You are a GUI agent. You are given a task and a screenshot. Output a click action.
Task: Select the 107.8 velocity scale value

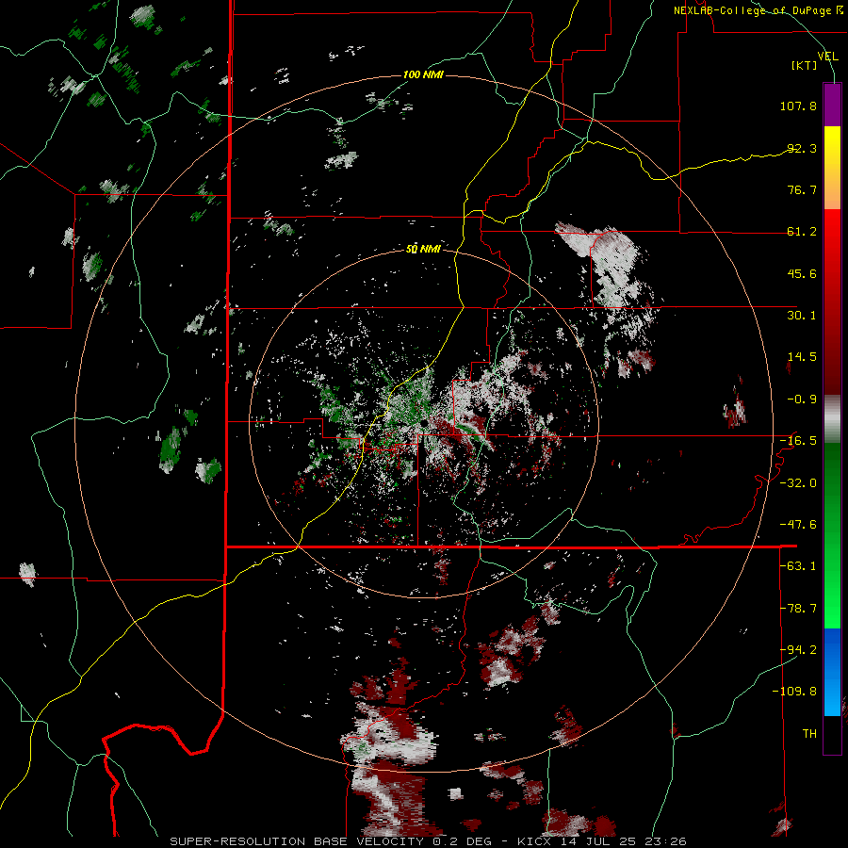[x=798, y=106]
